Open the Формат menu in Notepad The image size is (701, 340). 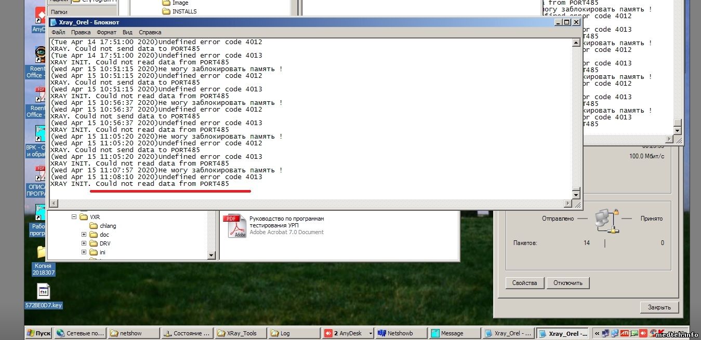click(107, 32)
